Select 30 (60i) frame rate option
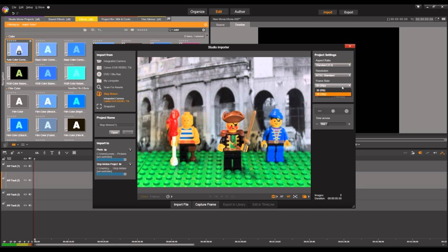 pos(333,90)
